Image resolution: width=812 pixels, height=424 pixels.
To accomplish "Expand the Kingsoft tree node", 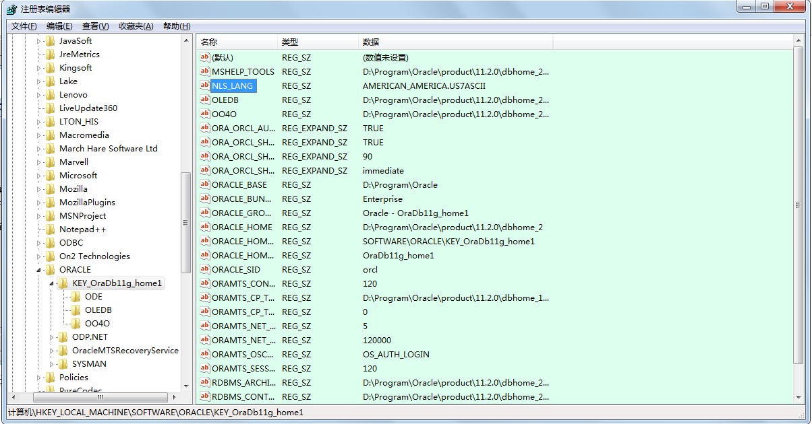I will (x=38, y=68).
